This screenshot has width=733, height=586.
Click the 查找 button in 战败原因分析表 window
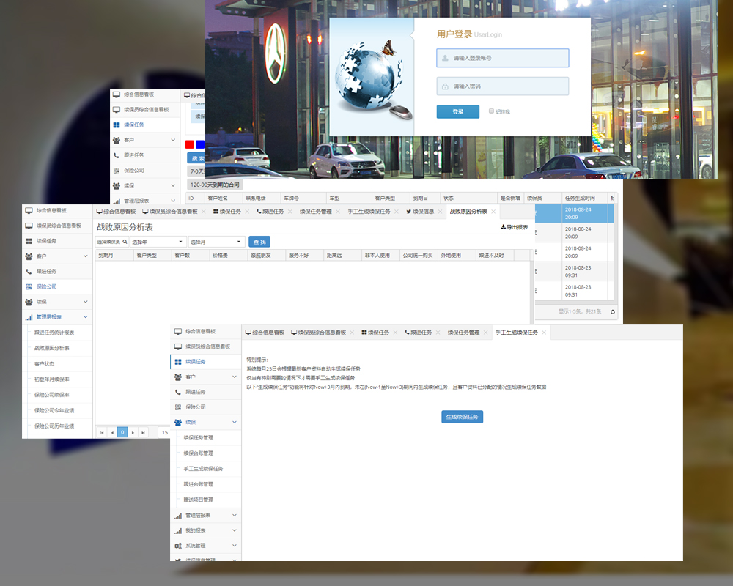pos(259,242)
